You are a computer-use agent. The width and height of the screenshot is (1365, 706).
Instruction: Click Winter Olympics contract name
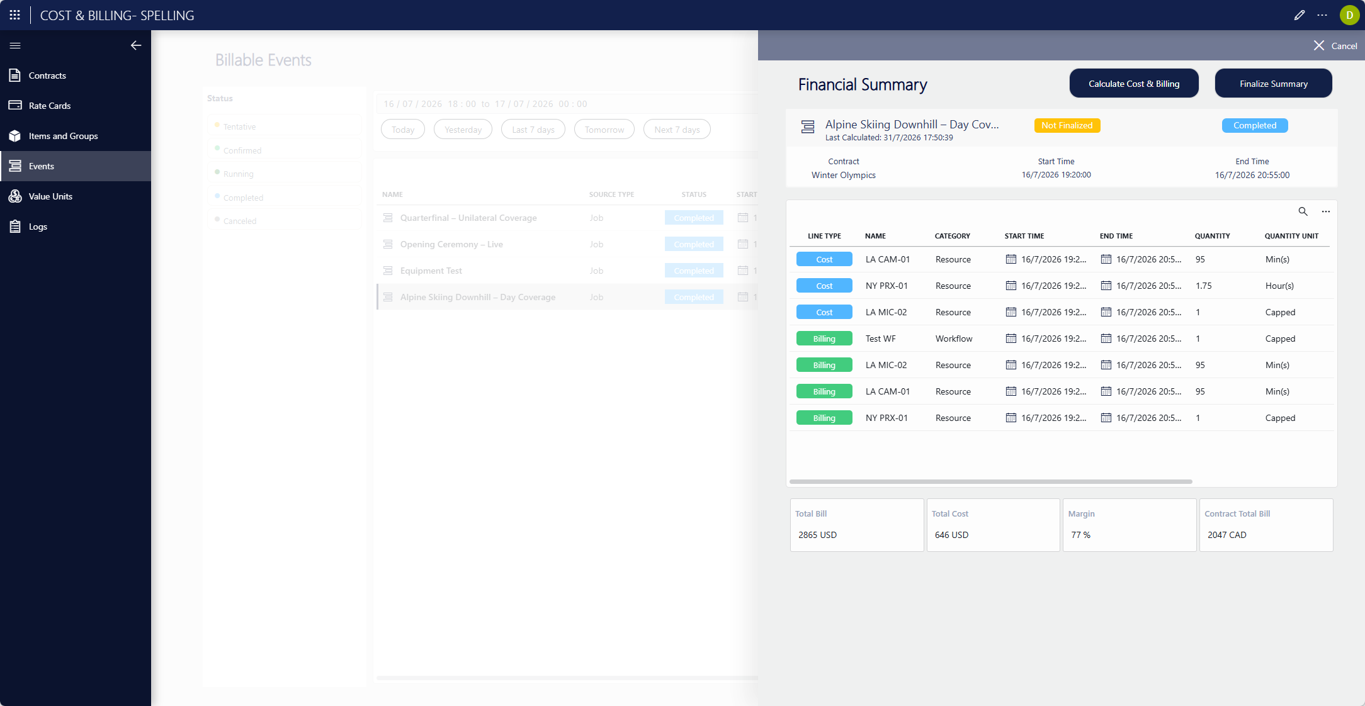[x=843, y=175]
